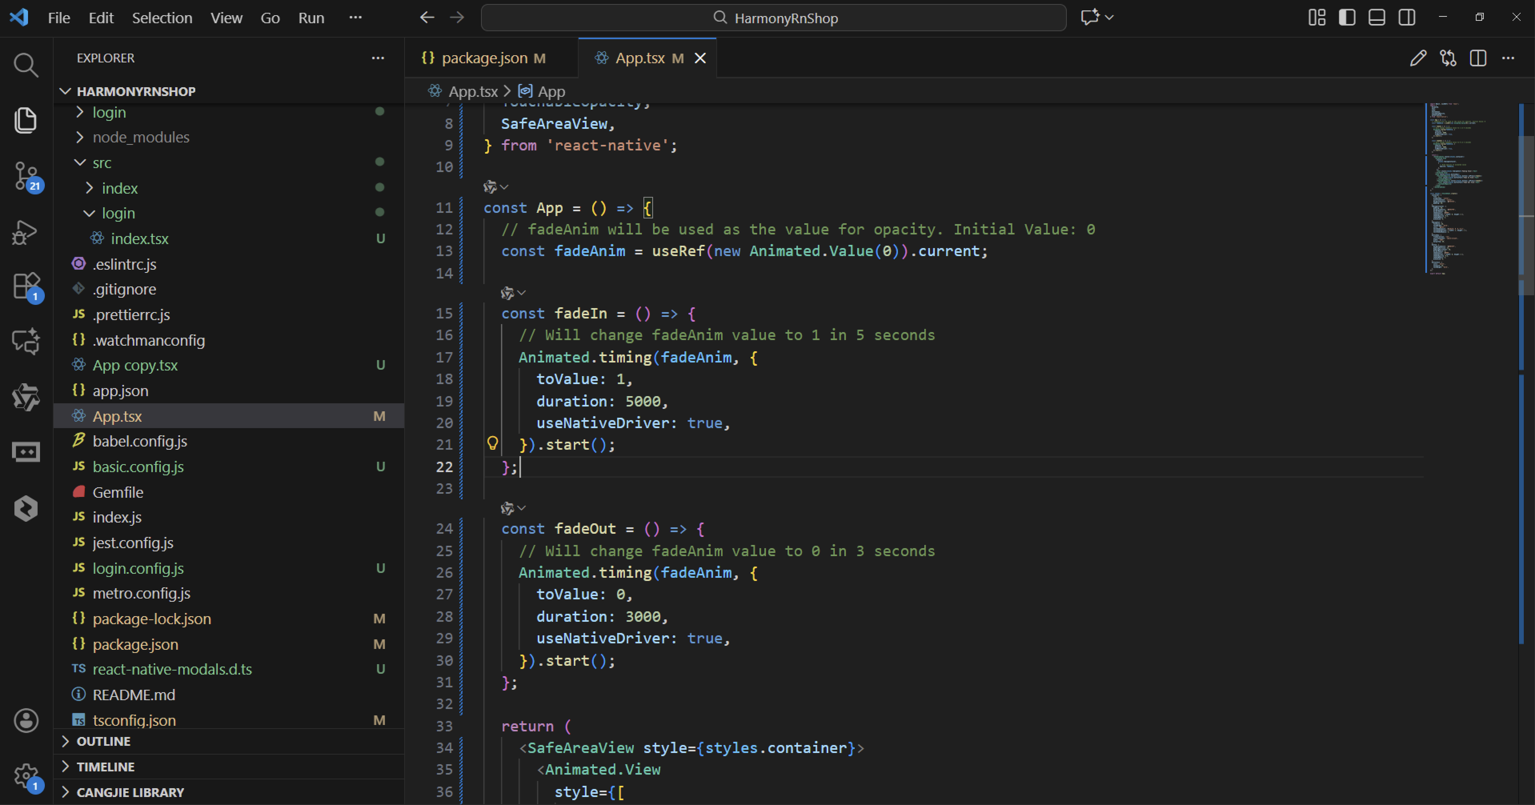Image resolution: width=1535 pixels, height=805 pixels.
Task: Toggle the Primary Side Bar visibility
Action: pos(1347,17)
